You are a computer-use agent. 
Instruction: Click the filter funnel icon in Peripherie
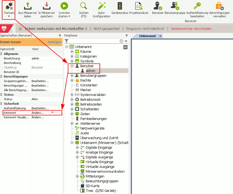tap(66, 41)
